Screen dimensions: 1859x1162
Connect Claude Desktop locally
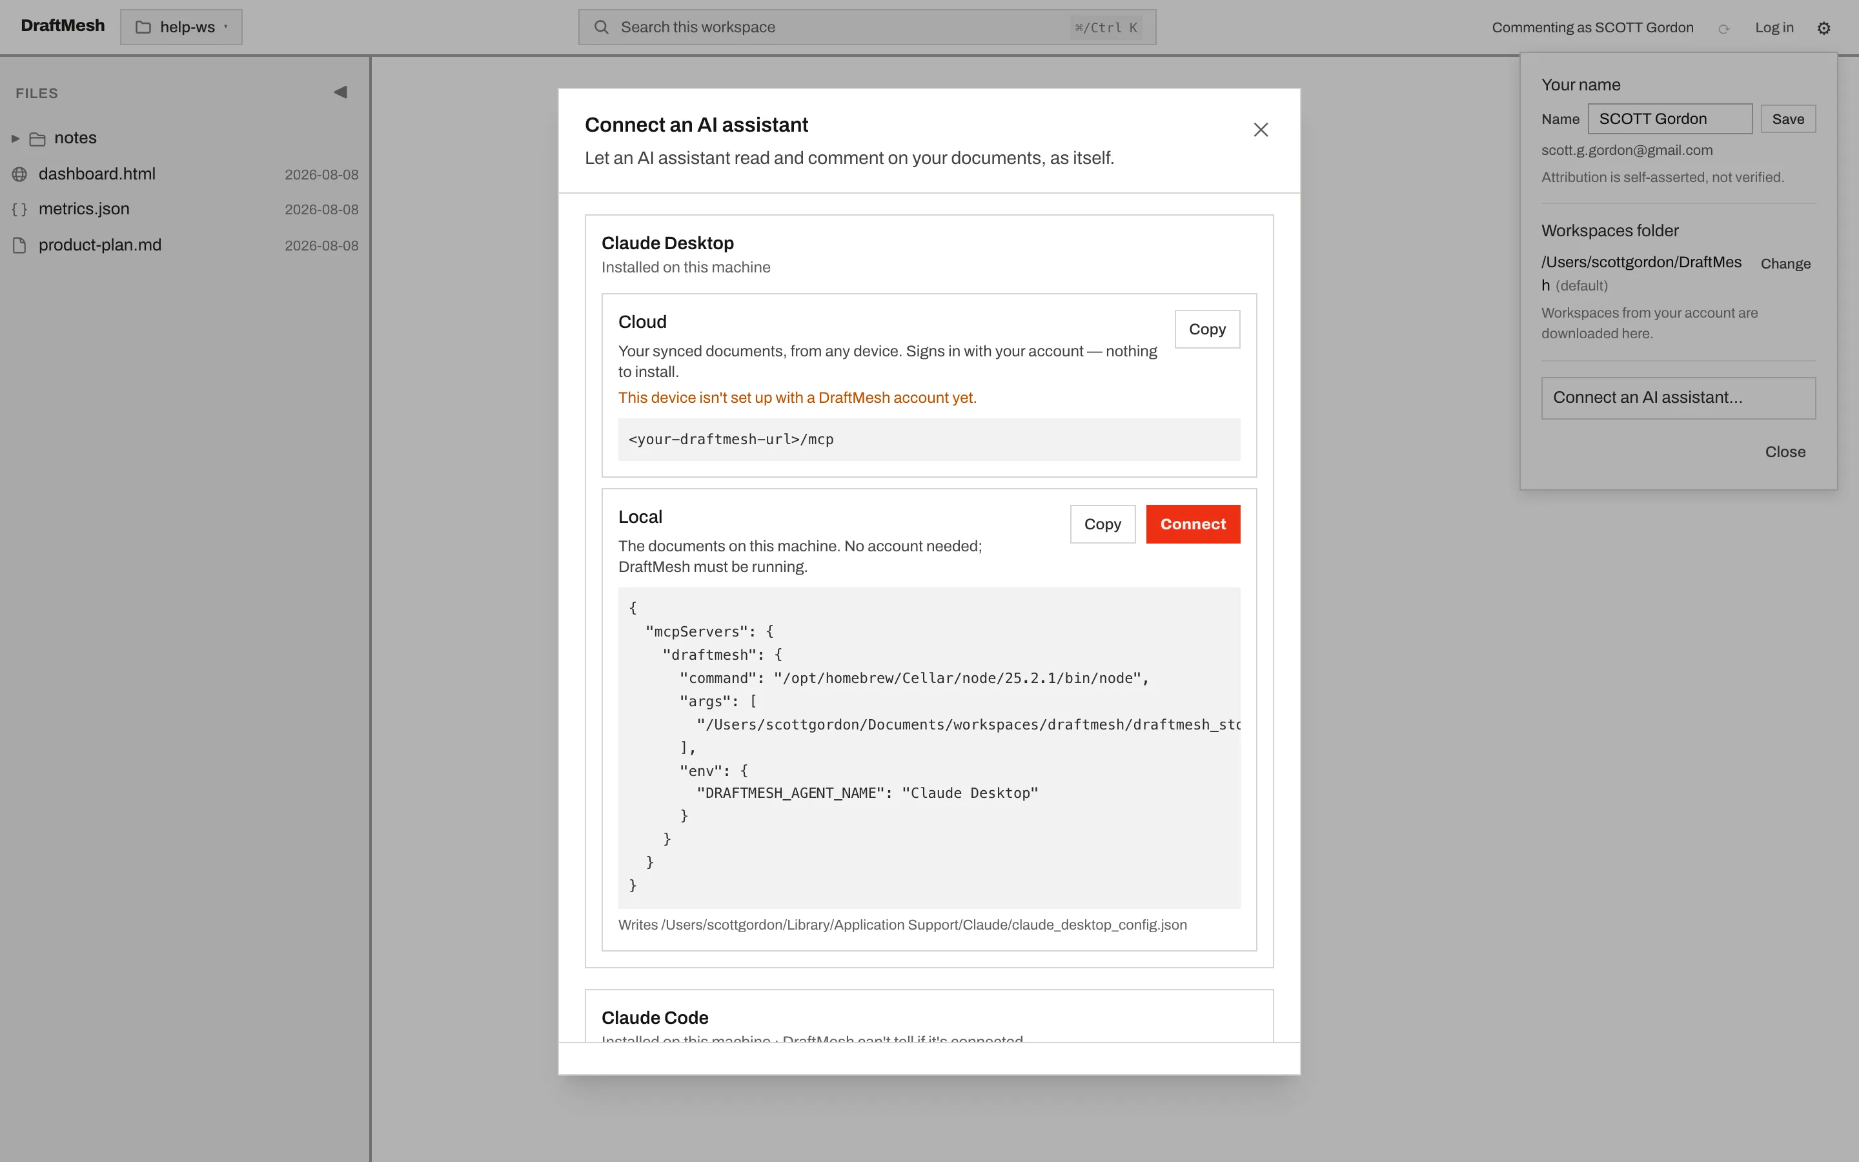point(1193,524)
